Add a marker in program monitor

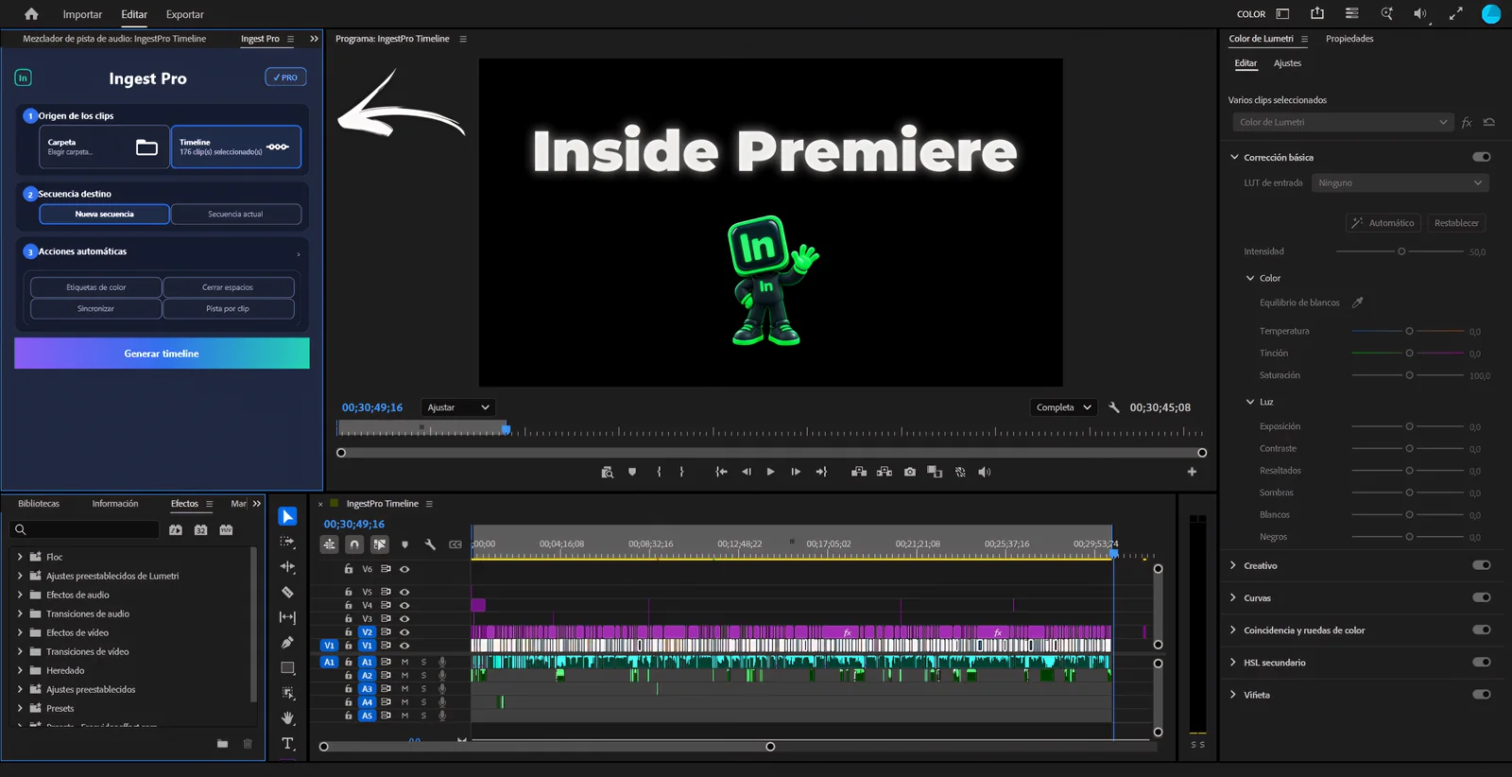(632, 472)
